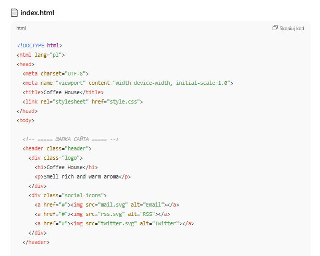Click the twitter.svg Twitter anchor line
This screenshot has width=320, height=256.
114,223
